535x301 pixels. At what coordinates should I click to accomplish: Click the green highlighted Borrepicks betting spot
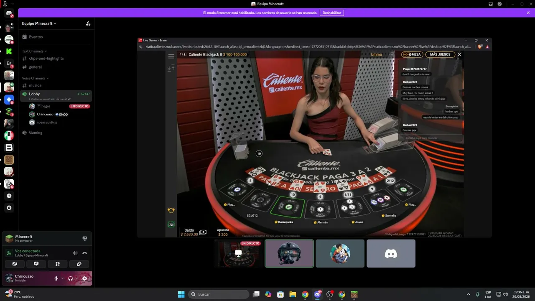288,207
